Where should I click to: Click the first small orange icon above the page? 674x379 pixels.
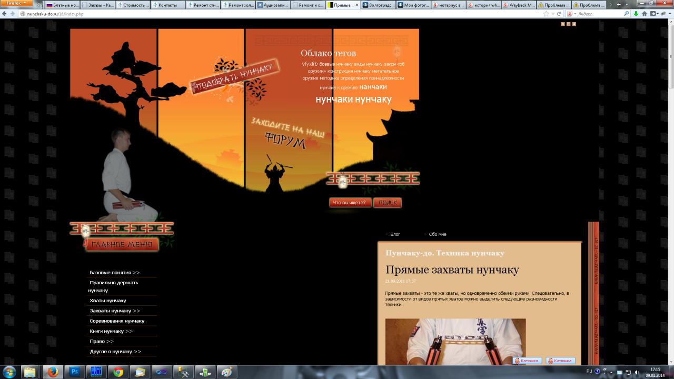click(x=563, y=24)
